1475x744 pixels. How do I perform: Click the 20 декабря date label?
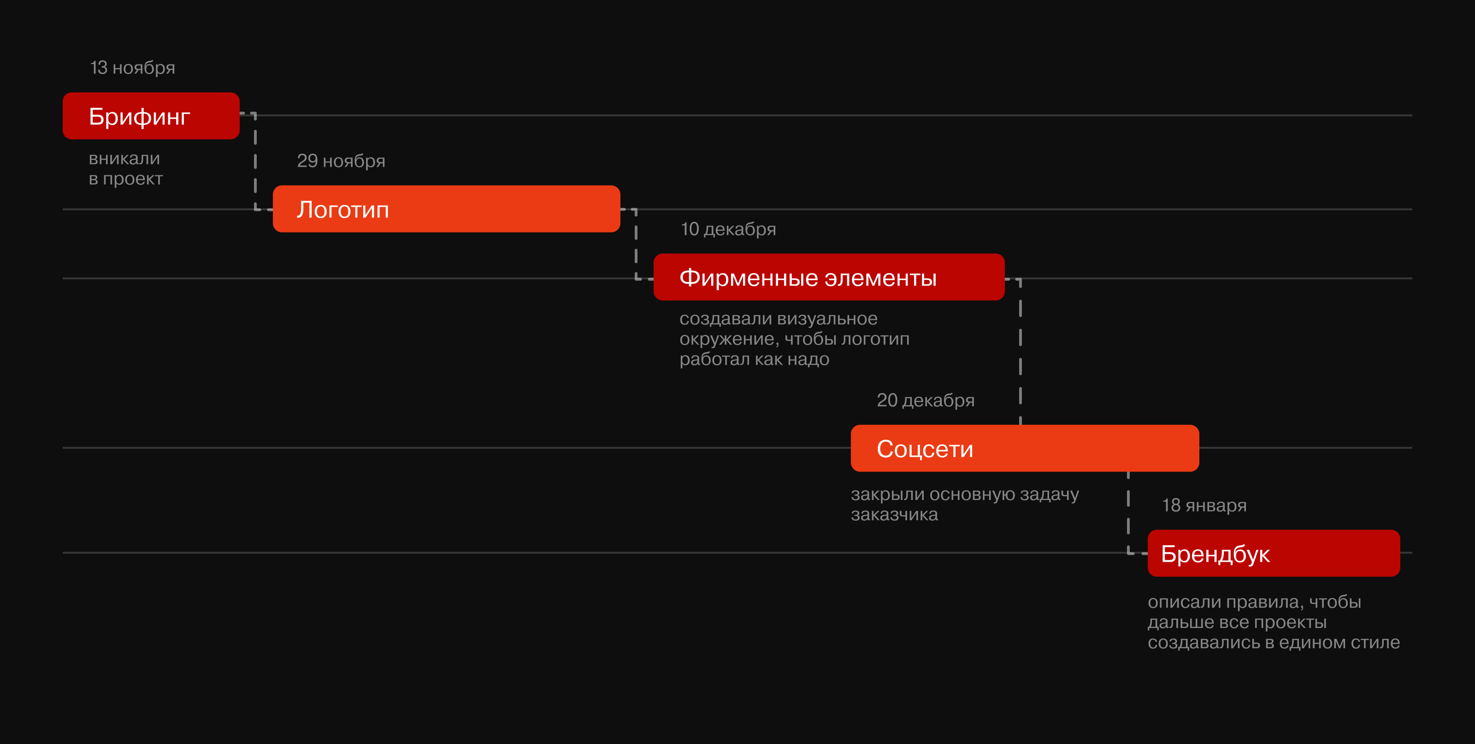coord(925,400)
